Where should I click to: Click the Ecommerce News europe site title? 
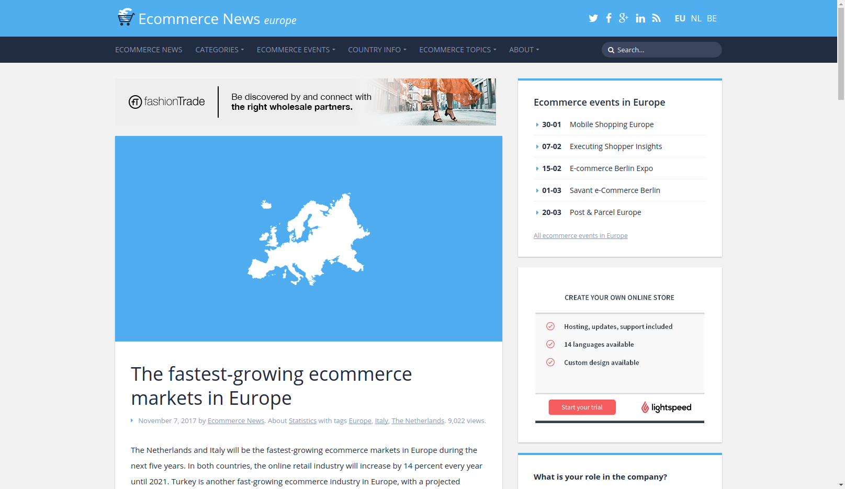pyautogui.click(x=217, y=19)
